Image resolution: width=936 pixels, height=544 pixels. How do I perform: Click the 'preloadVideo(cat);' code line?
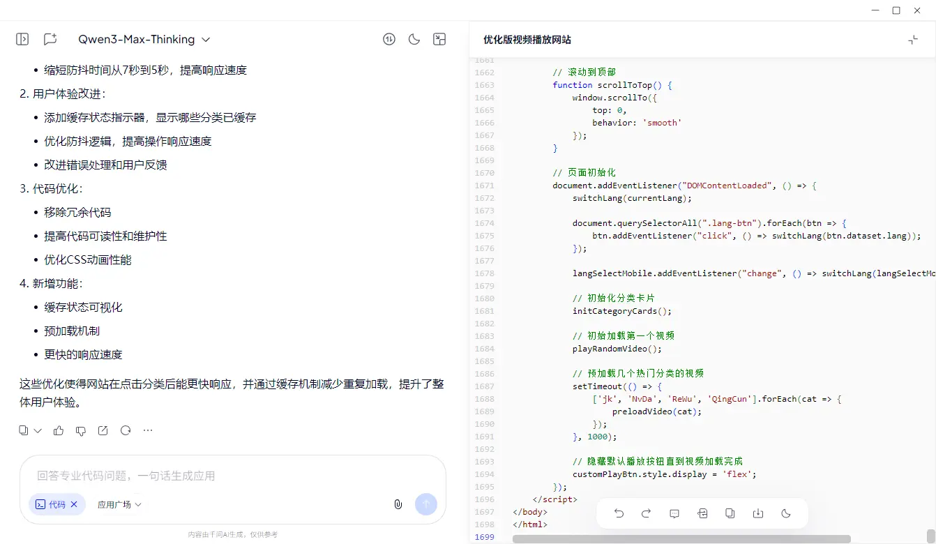tap(657, 411)
